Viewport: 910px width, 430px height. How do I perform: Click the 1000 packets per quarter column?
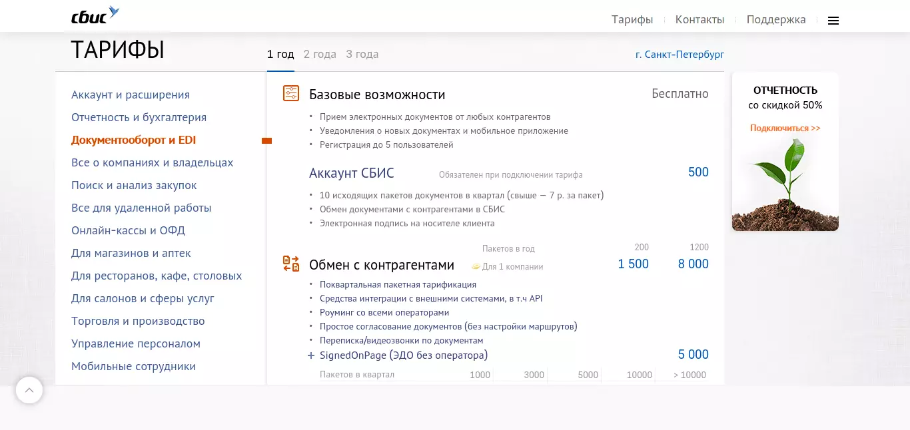click(480, 375)
